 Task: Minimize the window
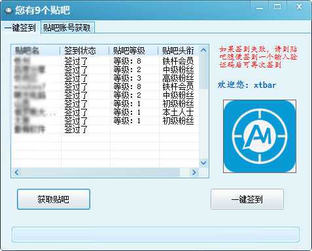(x=260, y=7)
